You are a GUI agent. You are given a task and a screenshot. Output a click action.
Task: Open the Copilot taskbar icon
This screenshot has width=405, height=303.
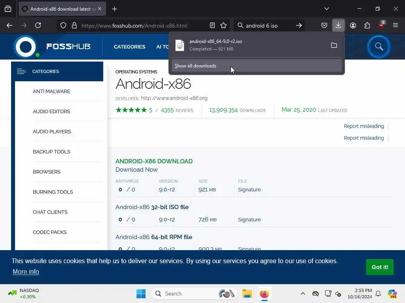(x=392, y=294)
